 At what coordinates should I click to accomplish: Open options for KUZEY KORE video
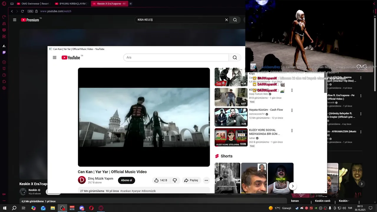(292, 130)
